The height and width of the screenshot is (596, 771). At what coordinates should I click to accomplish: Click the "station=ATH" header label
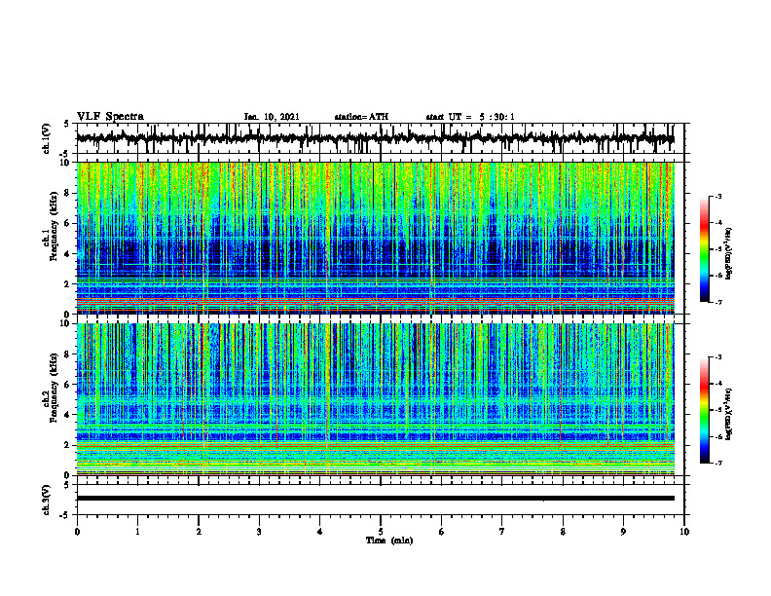tap(361, 117)
